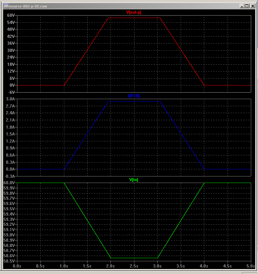Image resolution: width=258 pixels, height=274 pixels.
Task: Click the V(in) trace label
Action: (134, 180)
